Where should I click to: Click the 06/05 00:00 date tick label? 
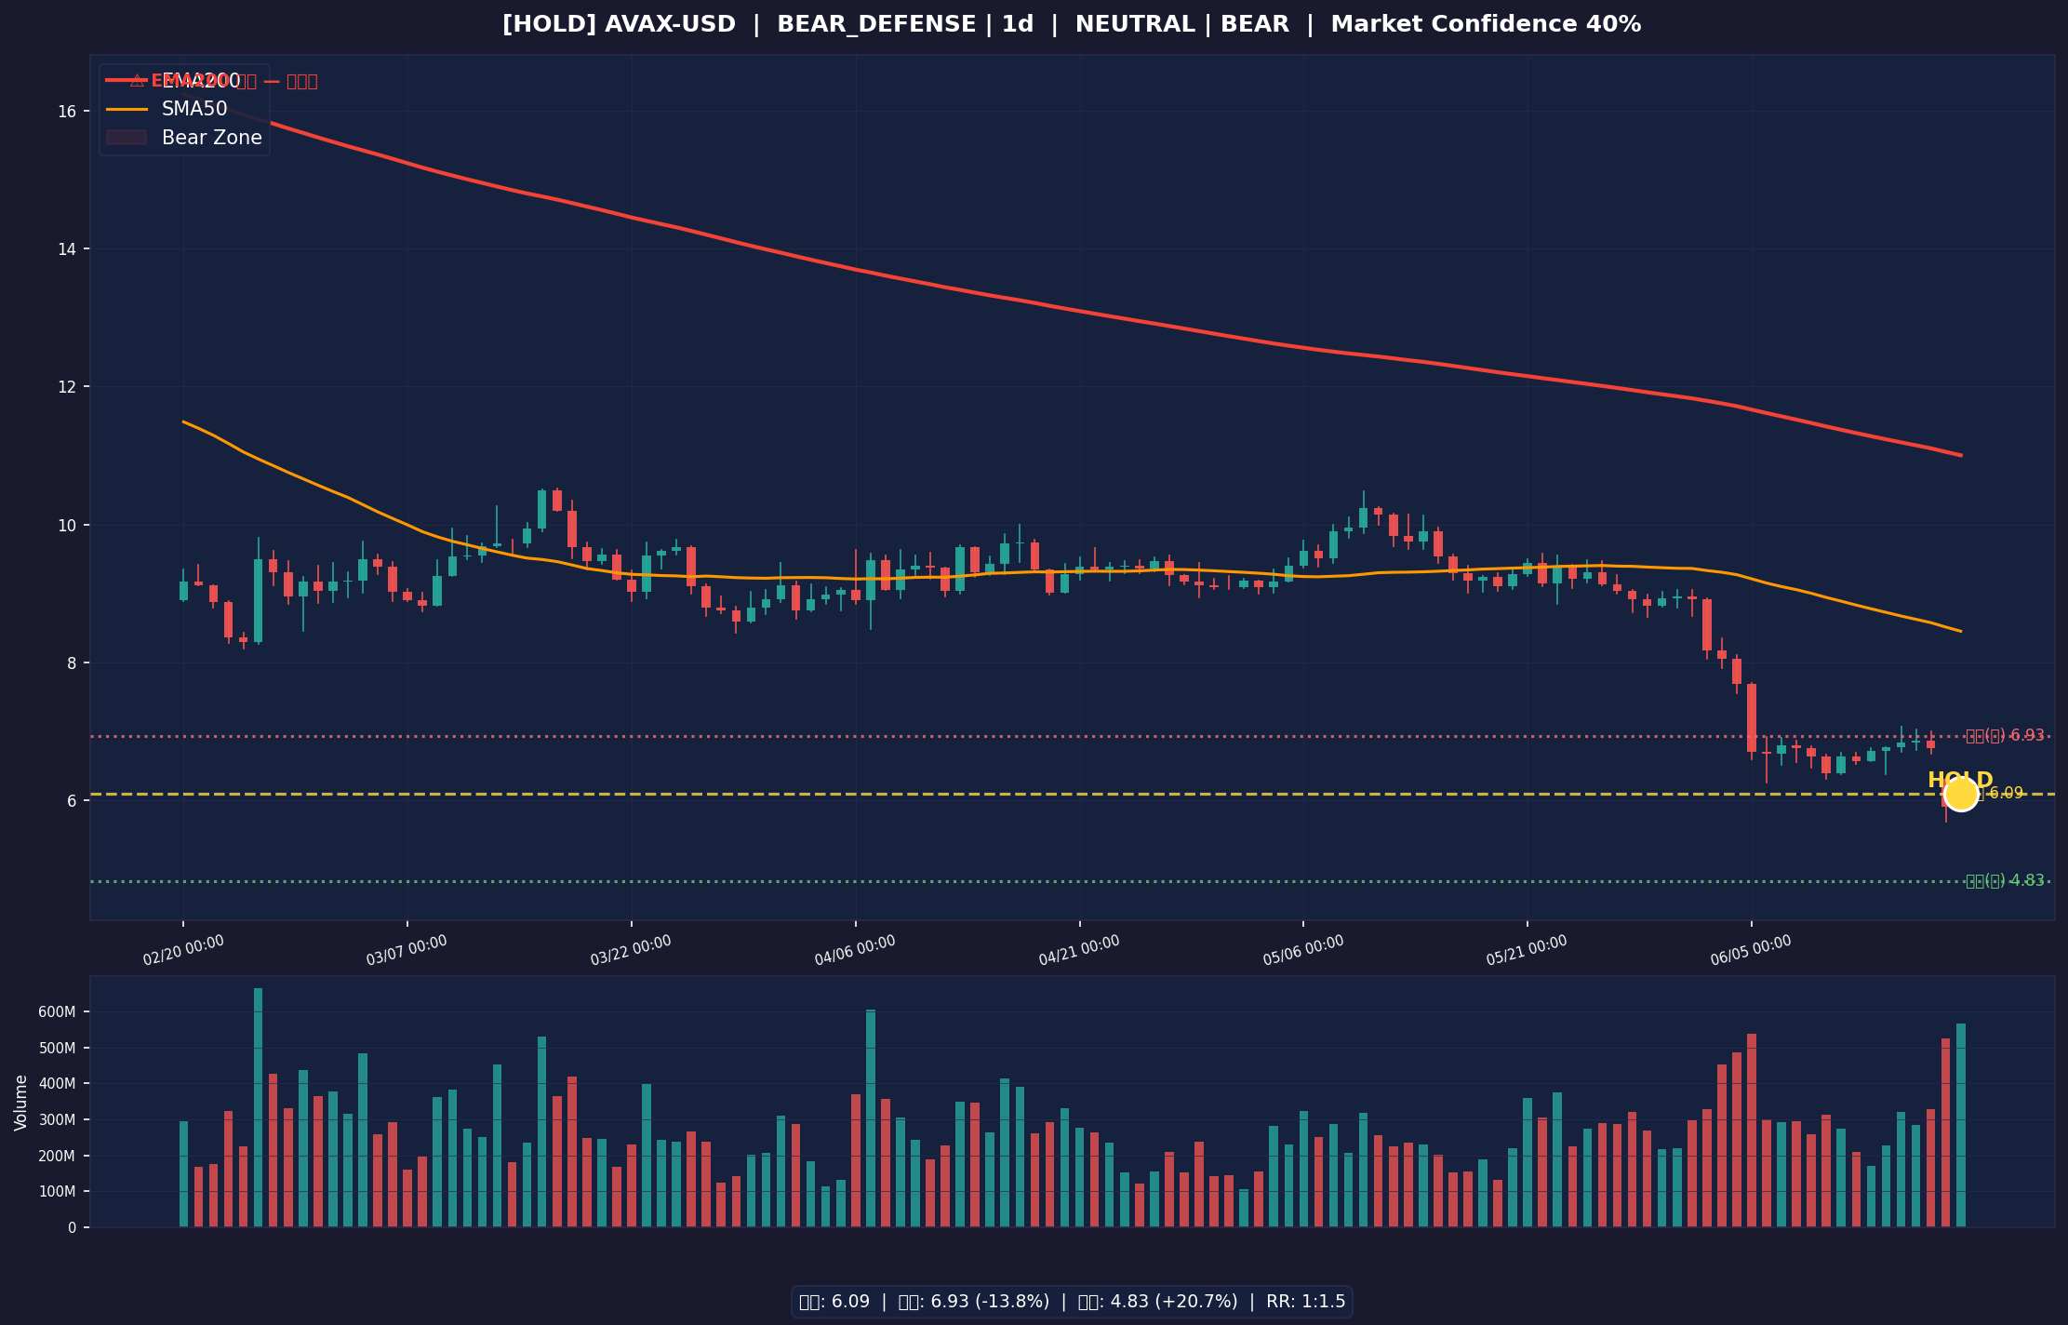tap(1751, 951)
